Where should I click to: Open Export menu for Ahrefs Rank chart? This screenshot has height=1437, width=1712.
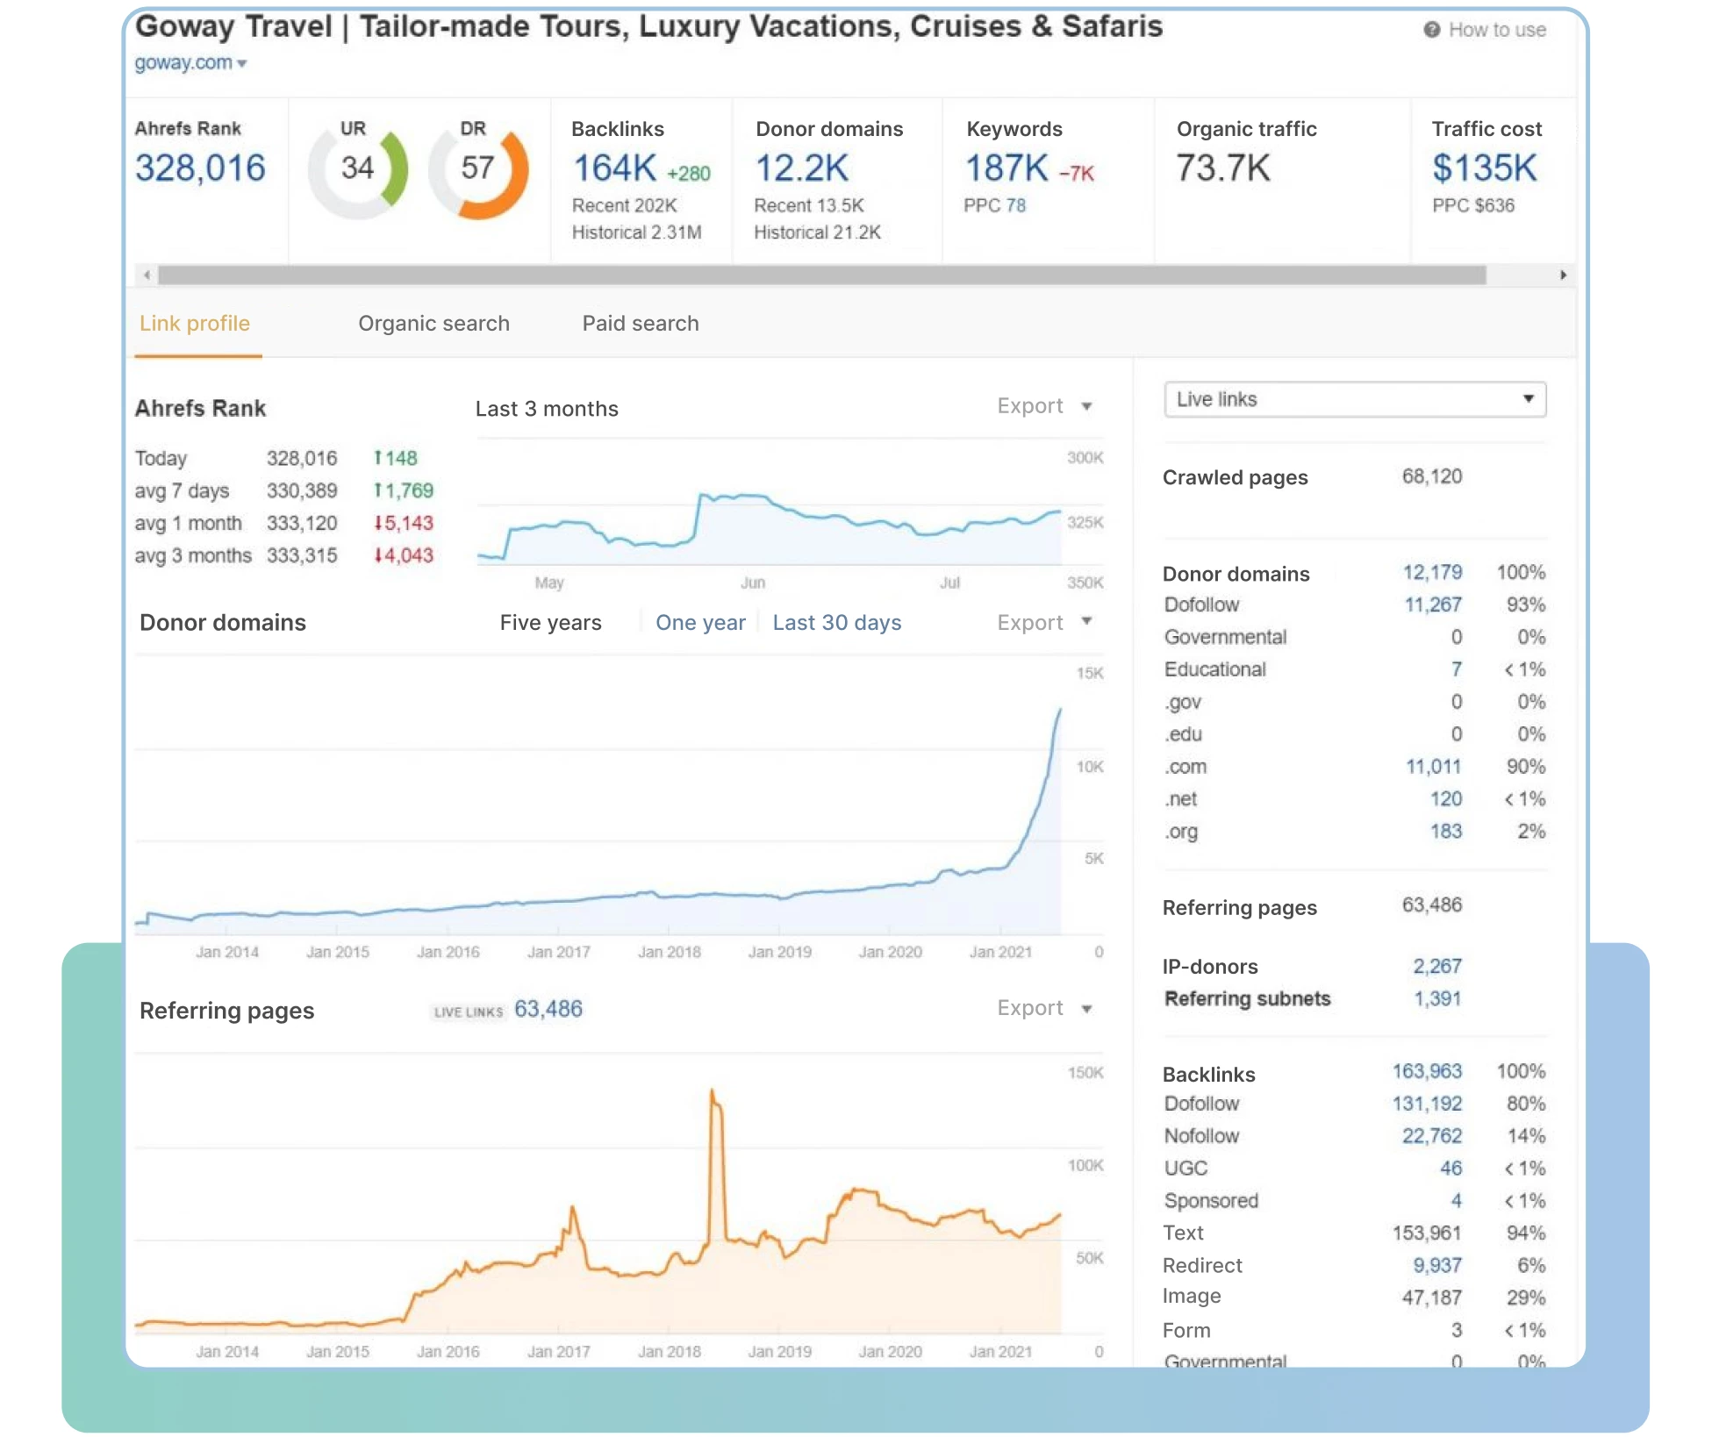coord(1044,406)
